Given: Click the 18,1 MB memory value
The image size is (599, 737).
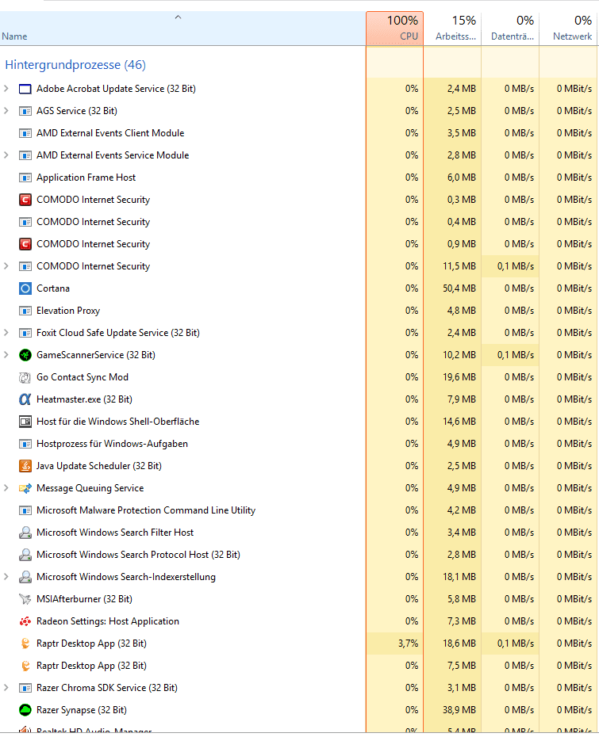Looking at the screenshot, I should (x=459, y=577).
